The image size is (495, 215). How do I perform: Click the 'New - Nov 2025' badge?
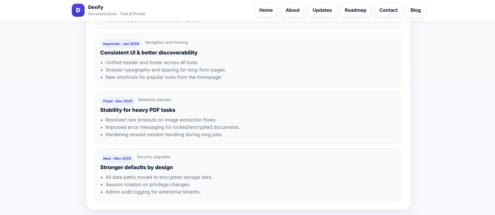[117, 158]
